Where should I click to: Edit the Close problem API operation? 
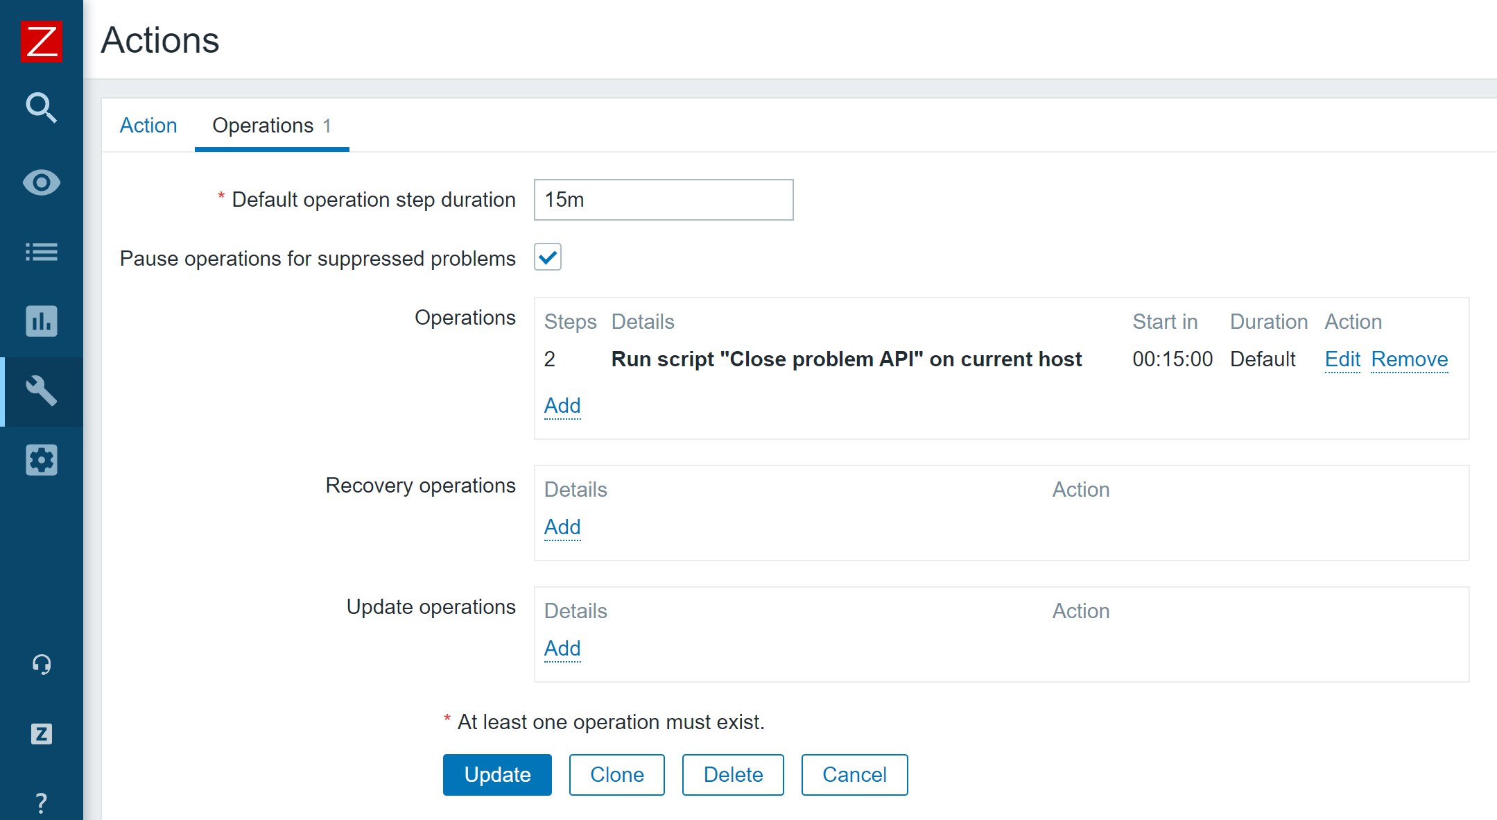(x=1342, y=359)
